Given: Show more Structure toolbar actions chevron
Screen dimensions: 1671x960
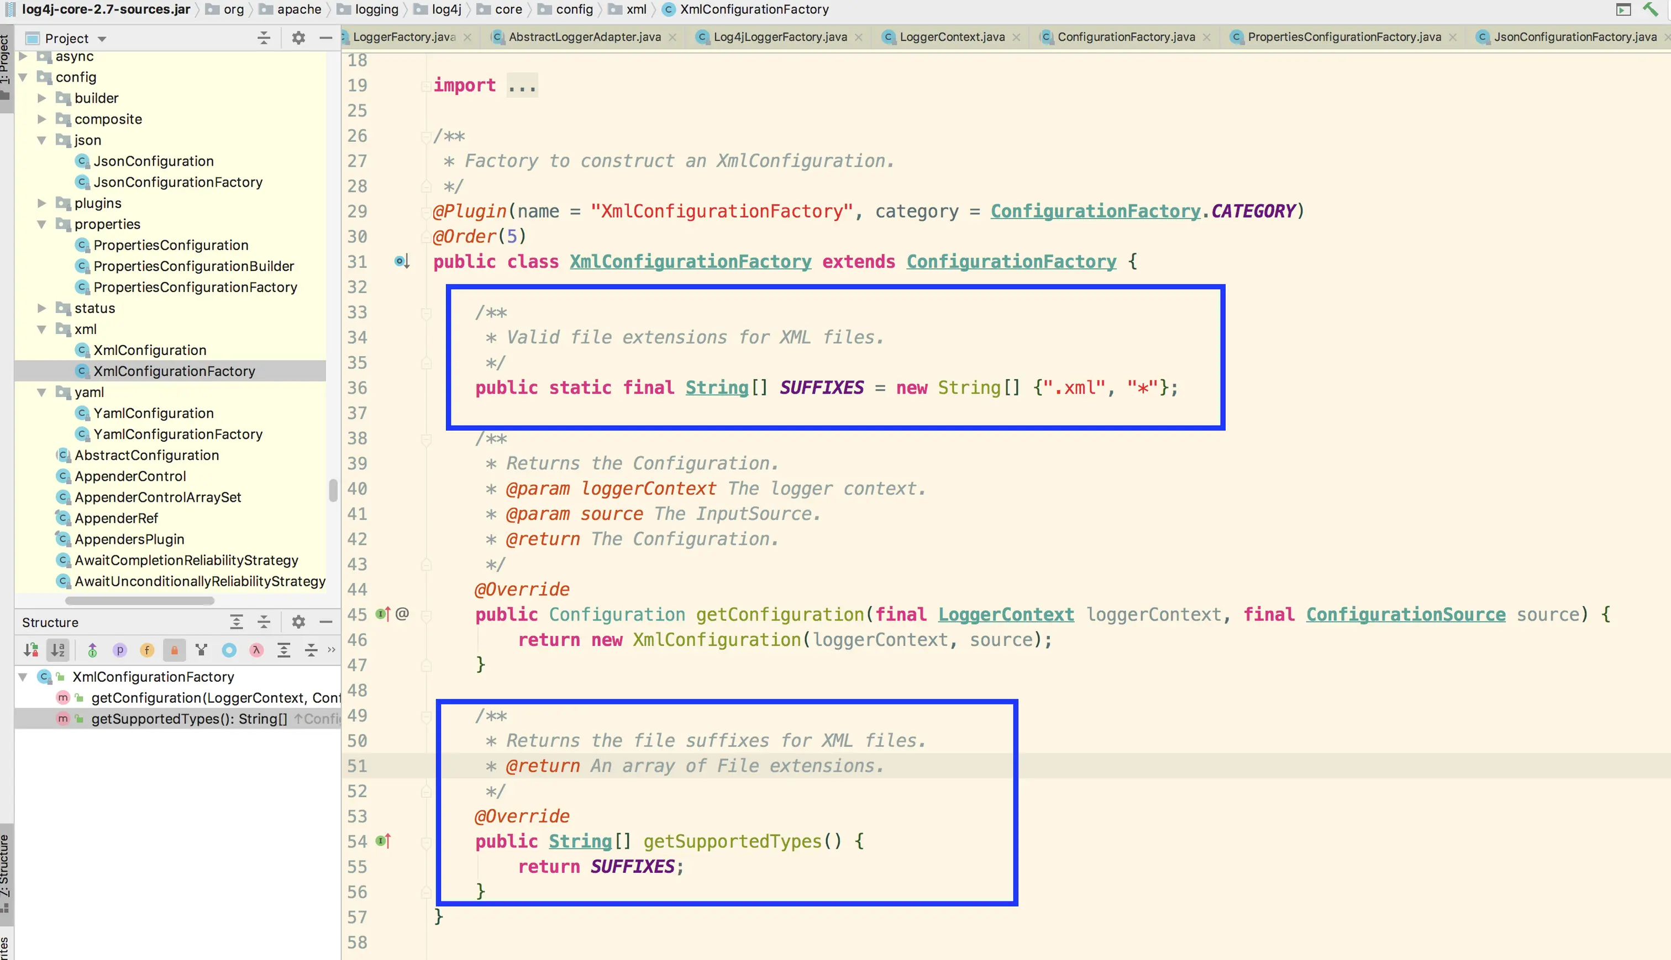Looking at the screenshot, I should click(332, 649).
